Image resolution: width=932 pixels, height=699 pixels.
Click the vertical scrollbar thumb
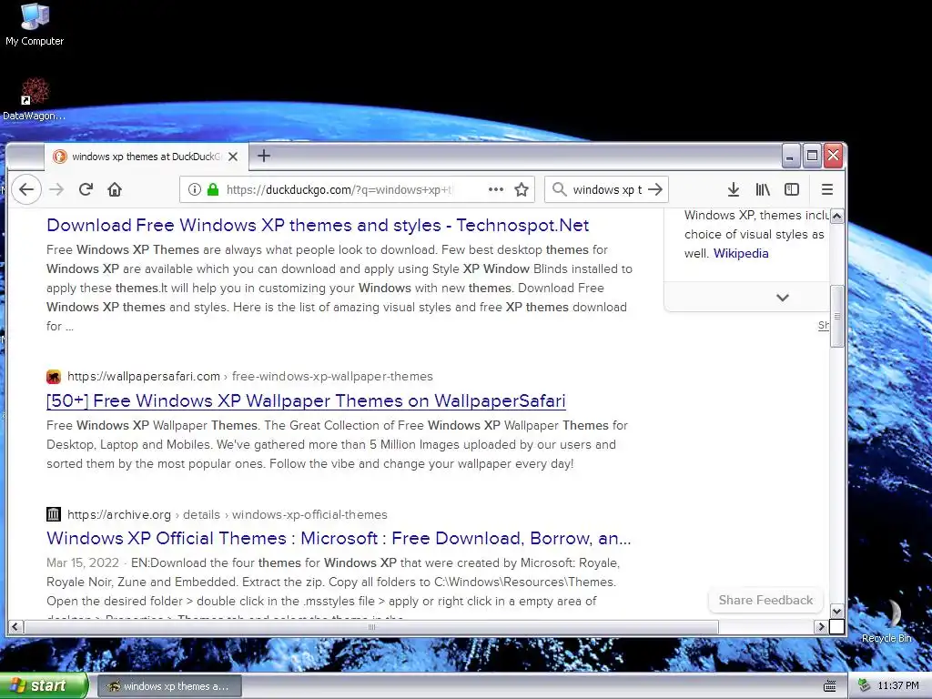tap(837, 316)
